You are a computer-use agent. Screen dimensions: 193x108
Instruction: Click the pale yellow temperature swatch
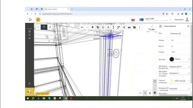point(172,81)
